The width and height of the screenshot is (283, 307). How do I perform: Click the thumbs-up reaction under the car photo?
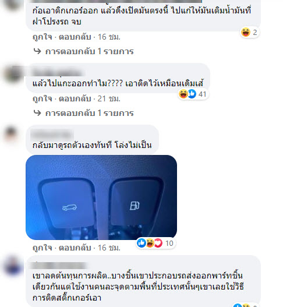coord(141,243)
